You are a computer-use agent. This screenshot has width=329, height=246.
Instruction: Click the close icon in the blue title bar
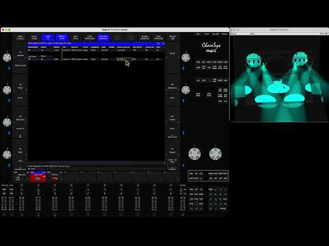163,44
